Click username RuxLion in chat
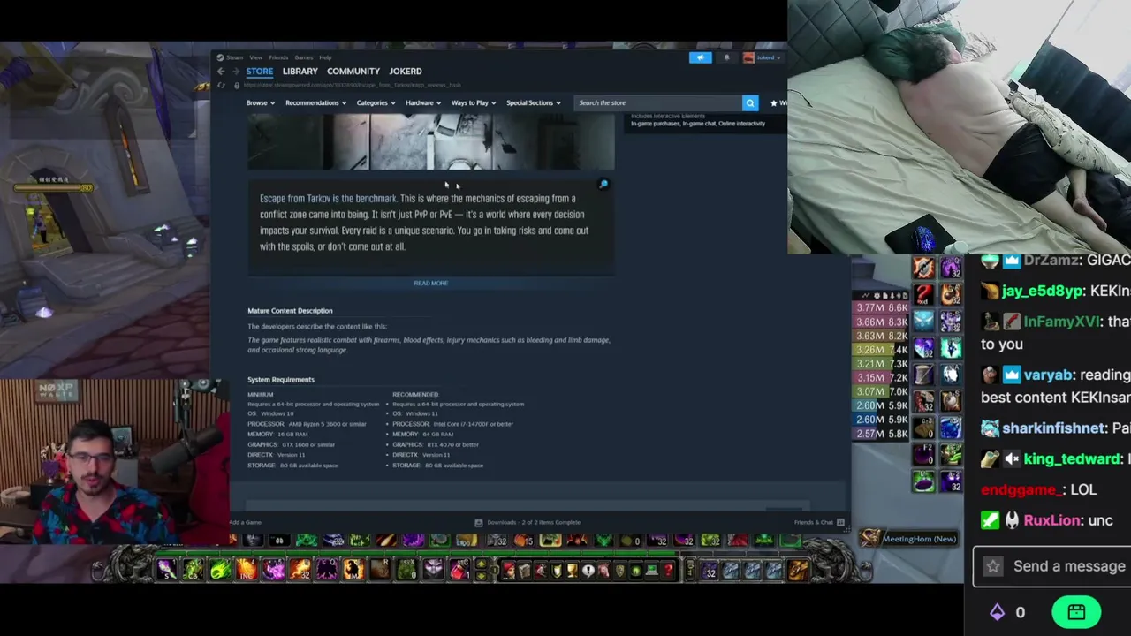 1051,521
